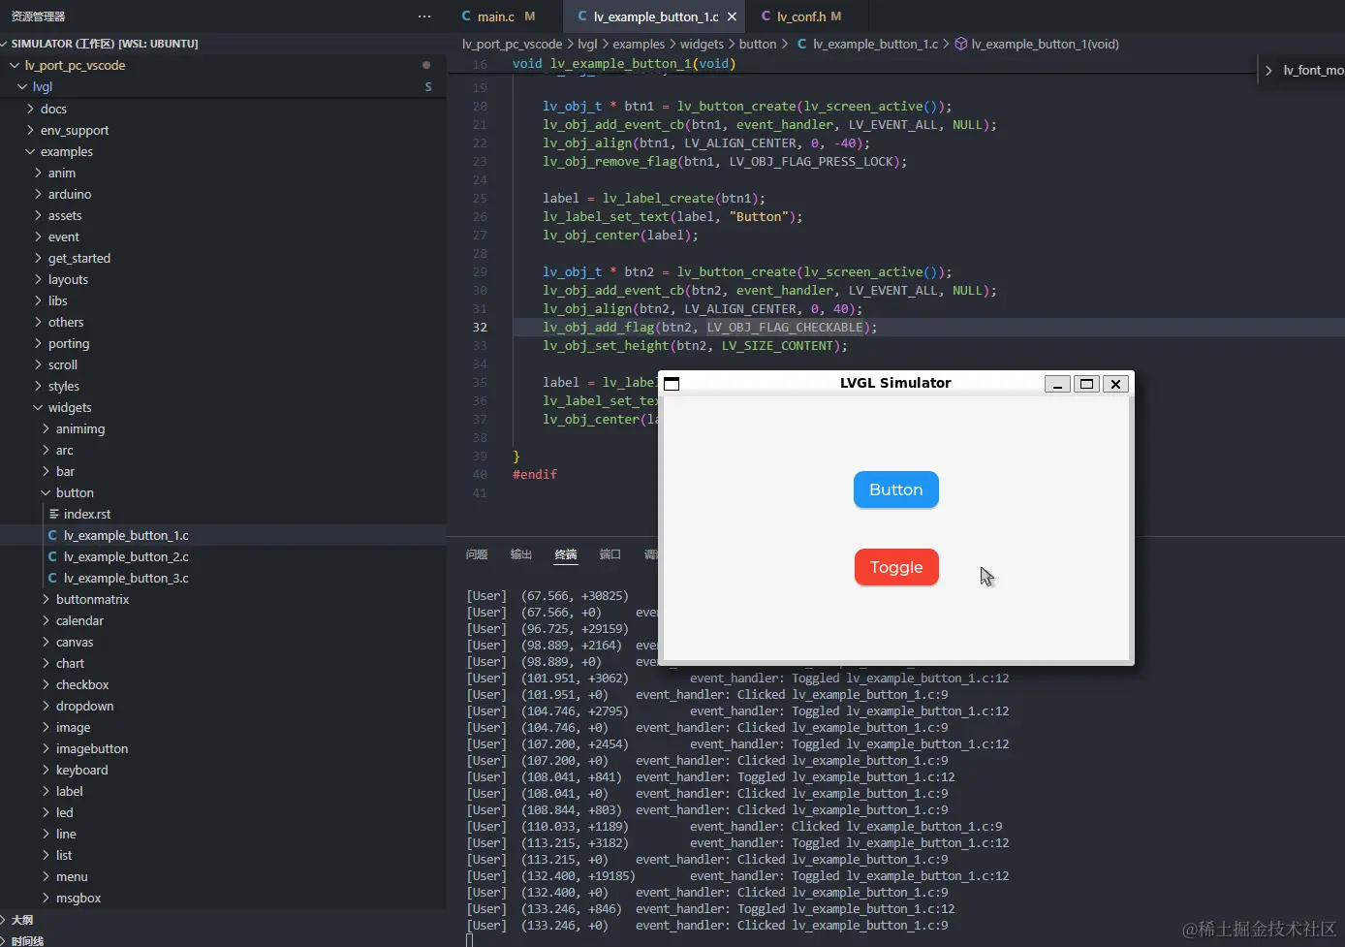Switch to the 端口 ports panel tab

(610, 554)
